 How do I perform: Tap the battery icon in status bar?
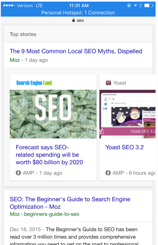(149, 5)
